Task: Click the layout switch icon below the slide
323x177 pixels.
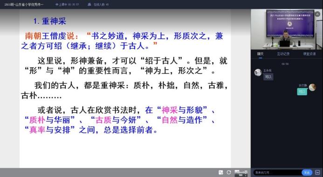Action: [221, 172]
